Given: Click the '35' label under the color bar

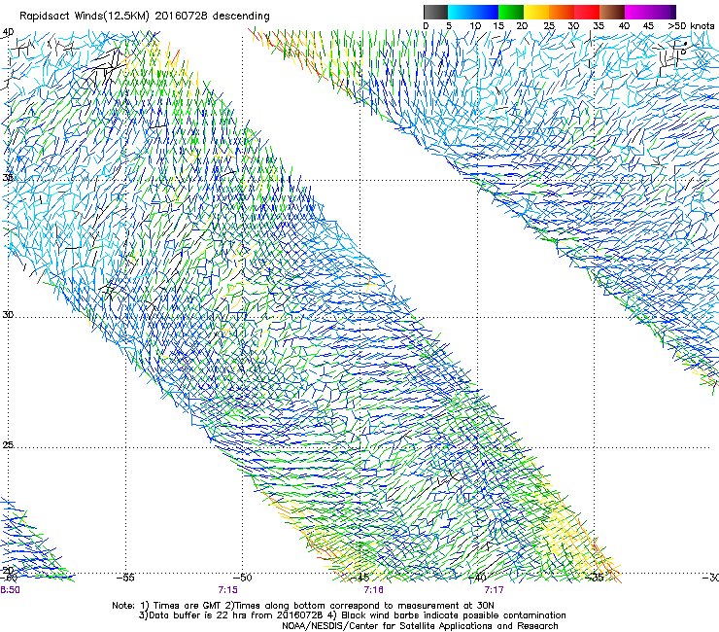Looking at the screenshot, I should pyautogui.click(x=599, y=25).
